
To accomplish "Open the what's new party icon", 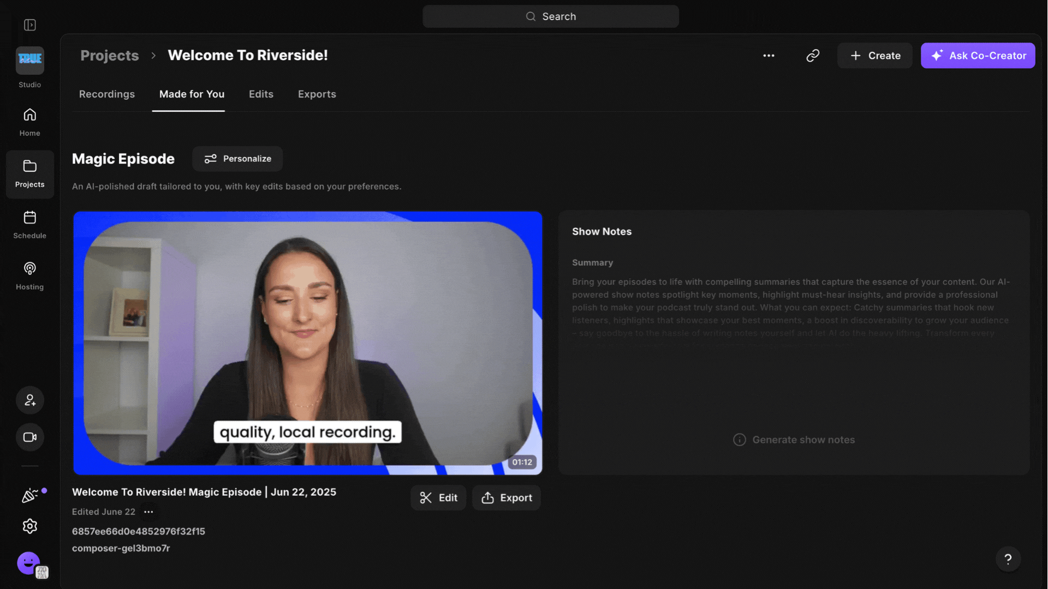I will point(30,495).
